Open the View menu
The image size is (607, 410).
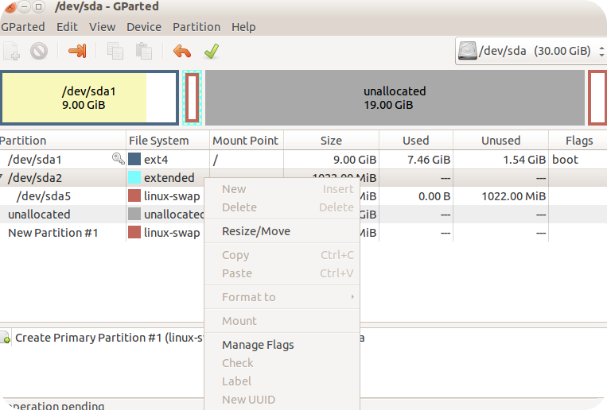pos(102,27)
